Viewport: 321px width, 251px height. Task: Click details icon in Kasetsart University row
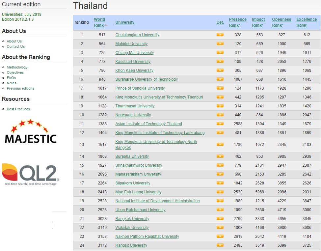[x=220, y=62]
